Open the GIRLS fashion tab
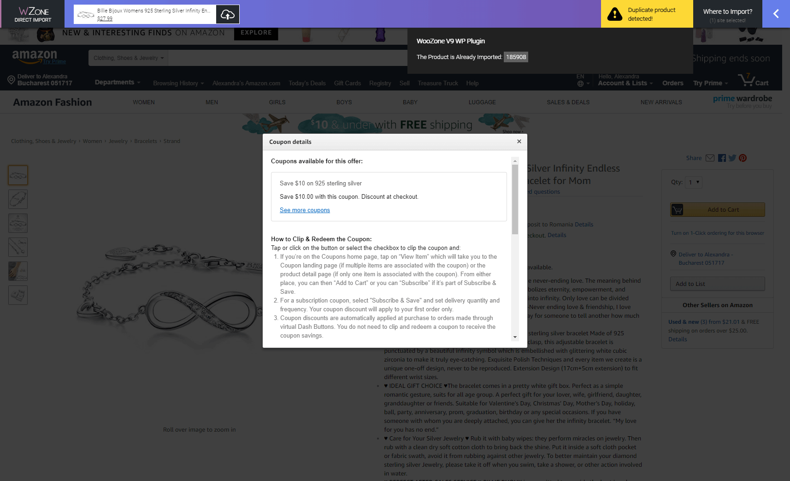790x481 pixels. (x=277, y=102)
